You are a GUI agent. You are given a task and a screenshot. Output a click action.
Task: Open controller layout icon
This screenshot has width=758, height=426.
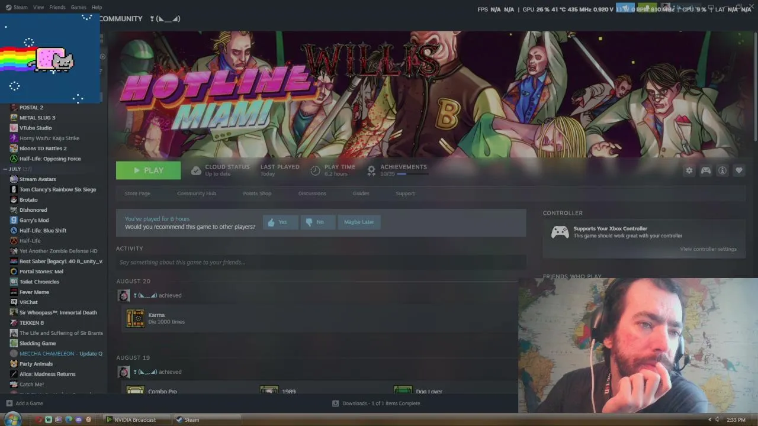point(706,170)
